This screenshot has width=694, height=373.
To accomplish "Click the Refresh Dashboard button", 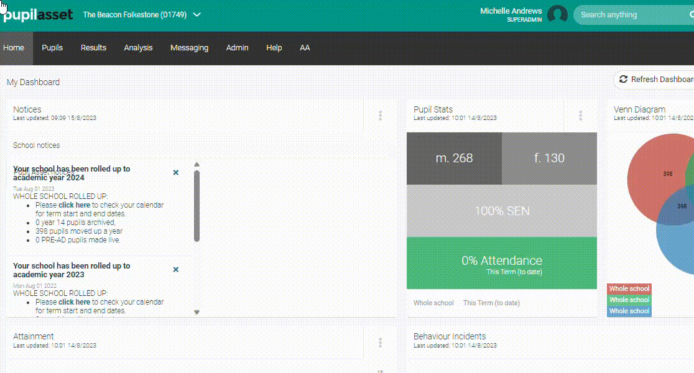I will (x=655, y=80).
